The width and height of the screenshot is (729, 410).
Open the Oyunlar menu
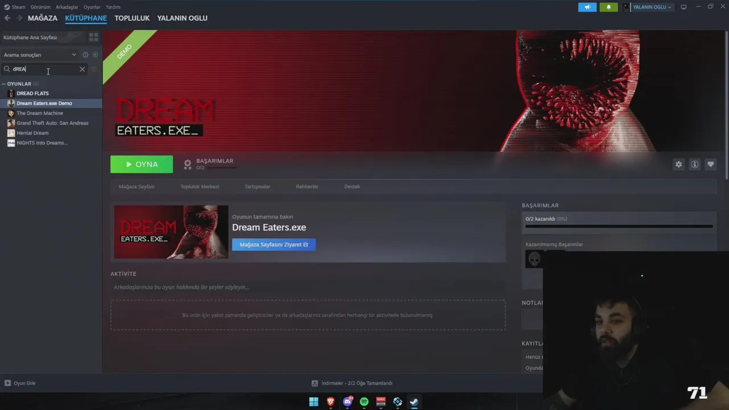click(92, 7)
